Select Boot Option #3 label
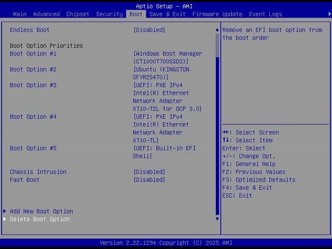 tap(33, 85)
